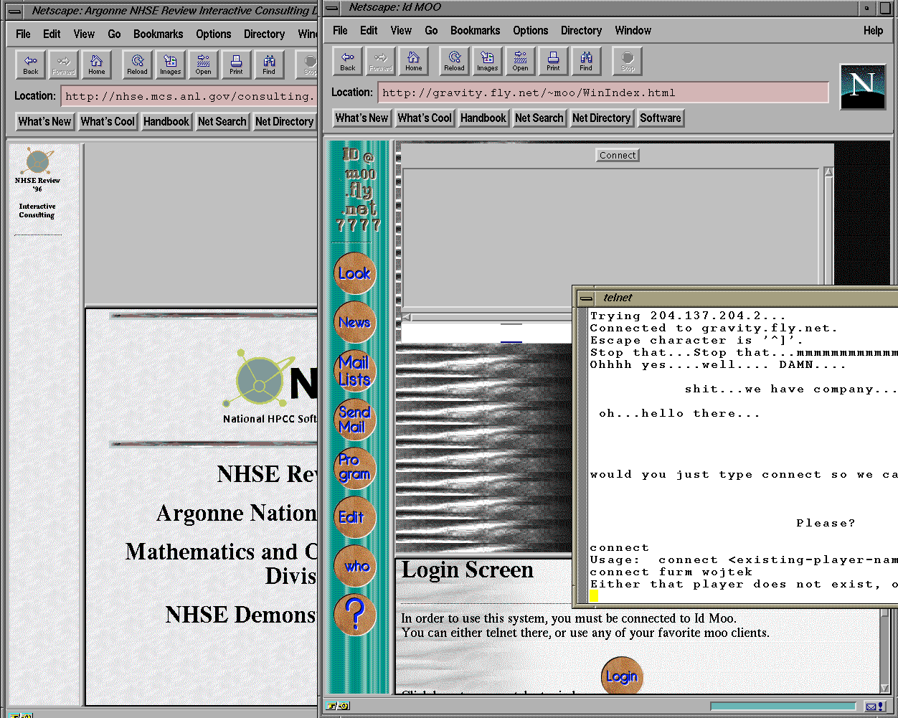The width and height of the screenshot is (898, 718).
Task: Open Window menu in Id MOO window
Action: point(633,30)
